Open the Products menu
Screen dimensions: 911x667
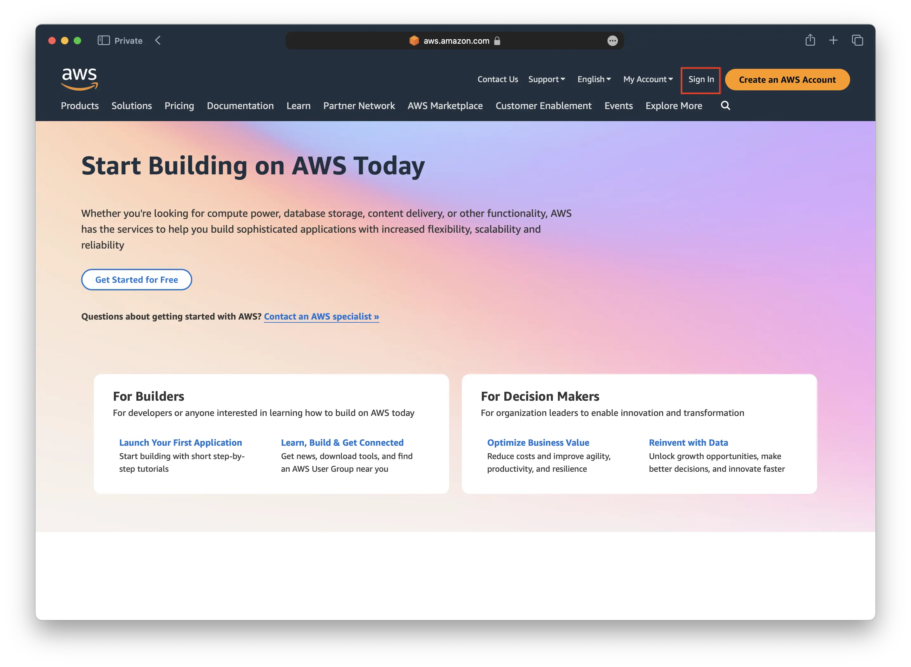click(80, 106)
